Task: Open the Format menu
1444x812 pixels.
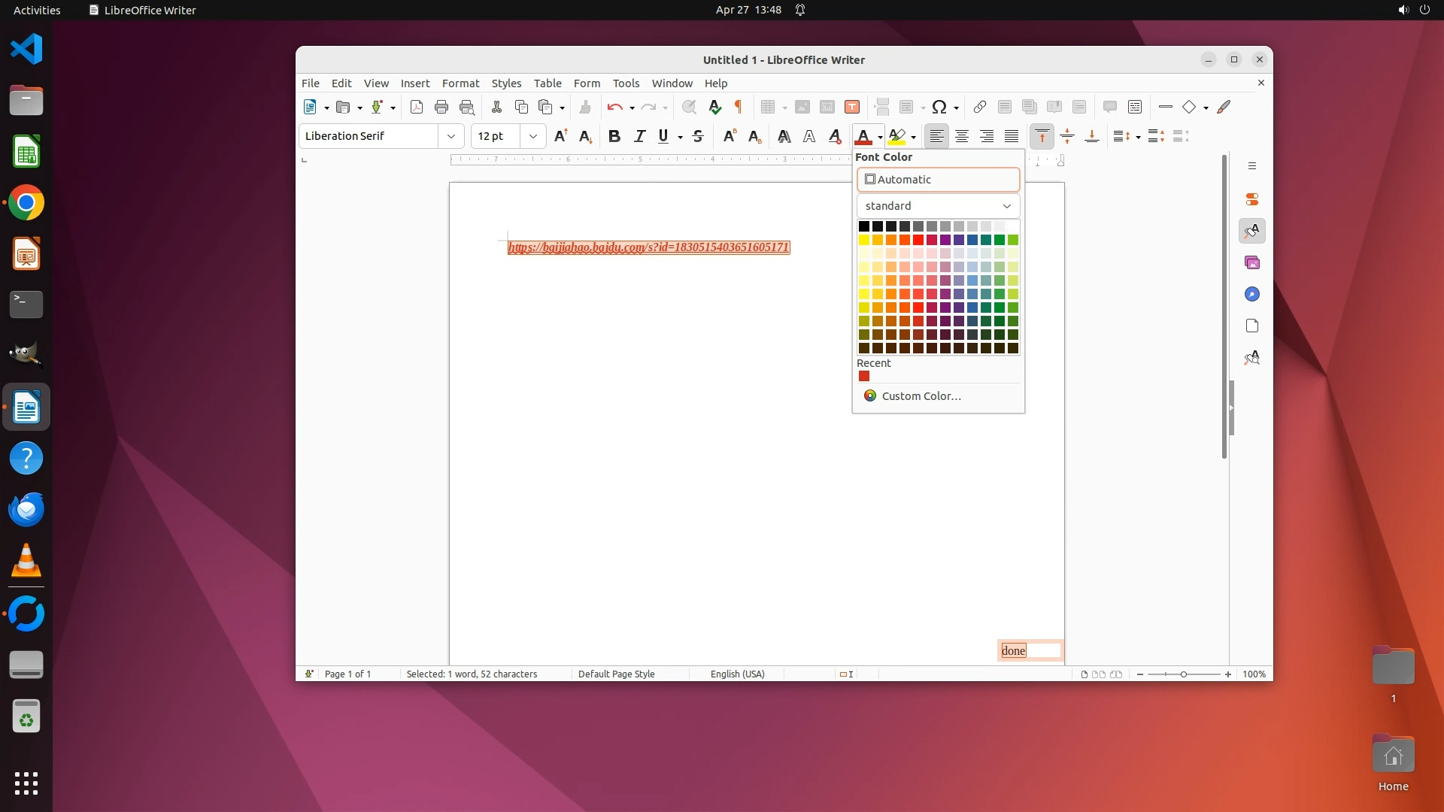Action: 460,83
